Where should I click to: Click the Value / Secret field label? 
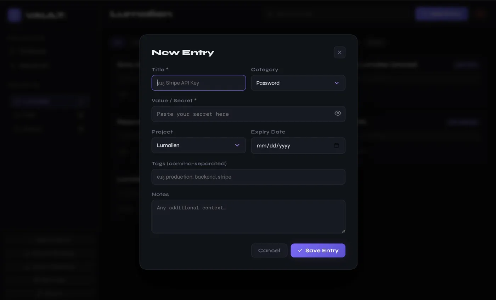click(x=174, y=100)
